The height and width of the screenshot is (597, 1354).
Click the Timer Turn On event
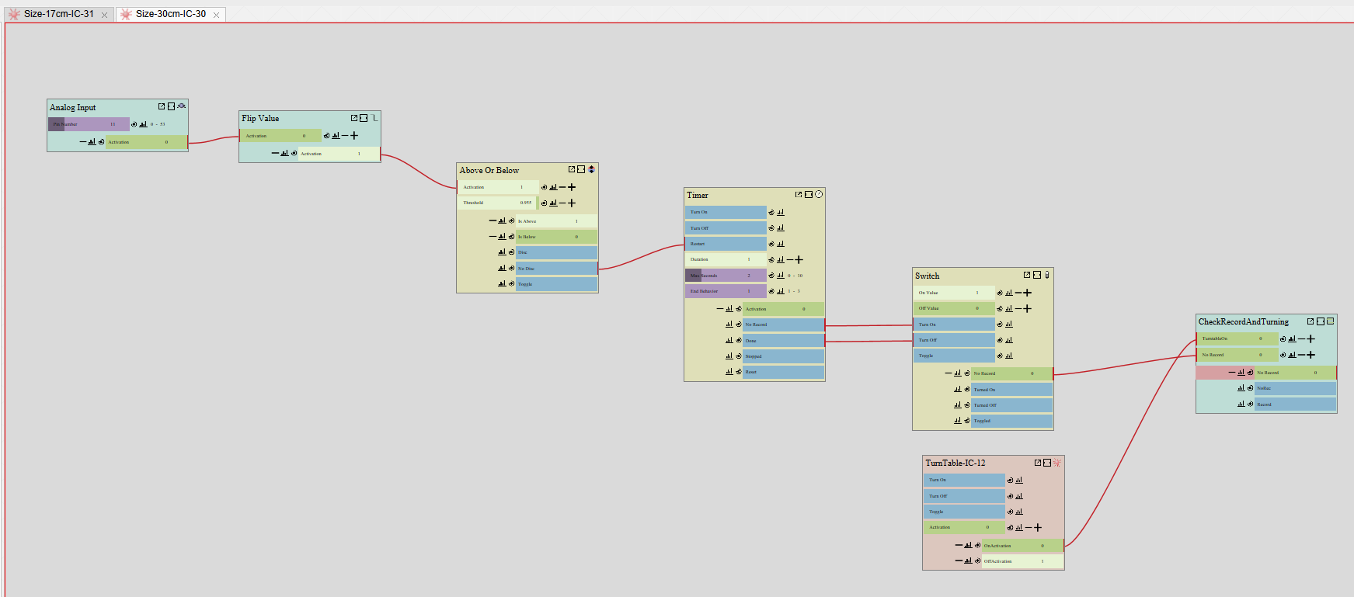[726, 212]
